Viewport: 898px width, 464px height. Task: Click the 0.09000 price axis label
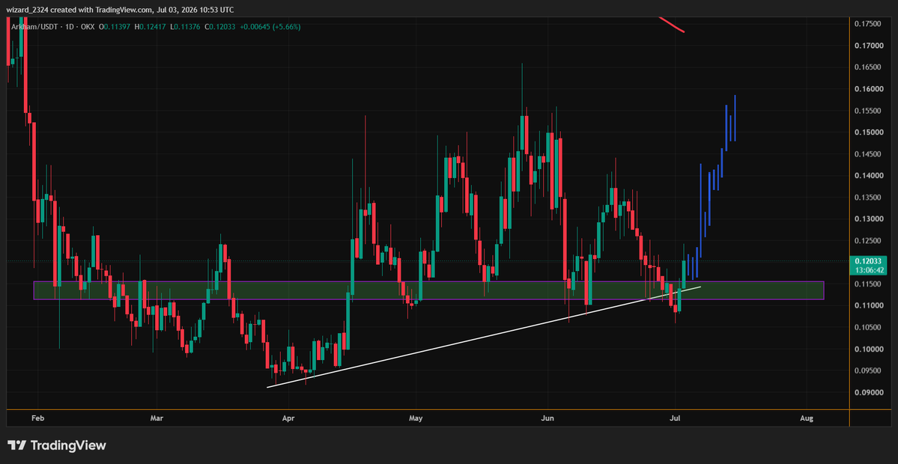867,392
